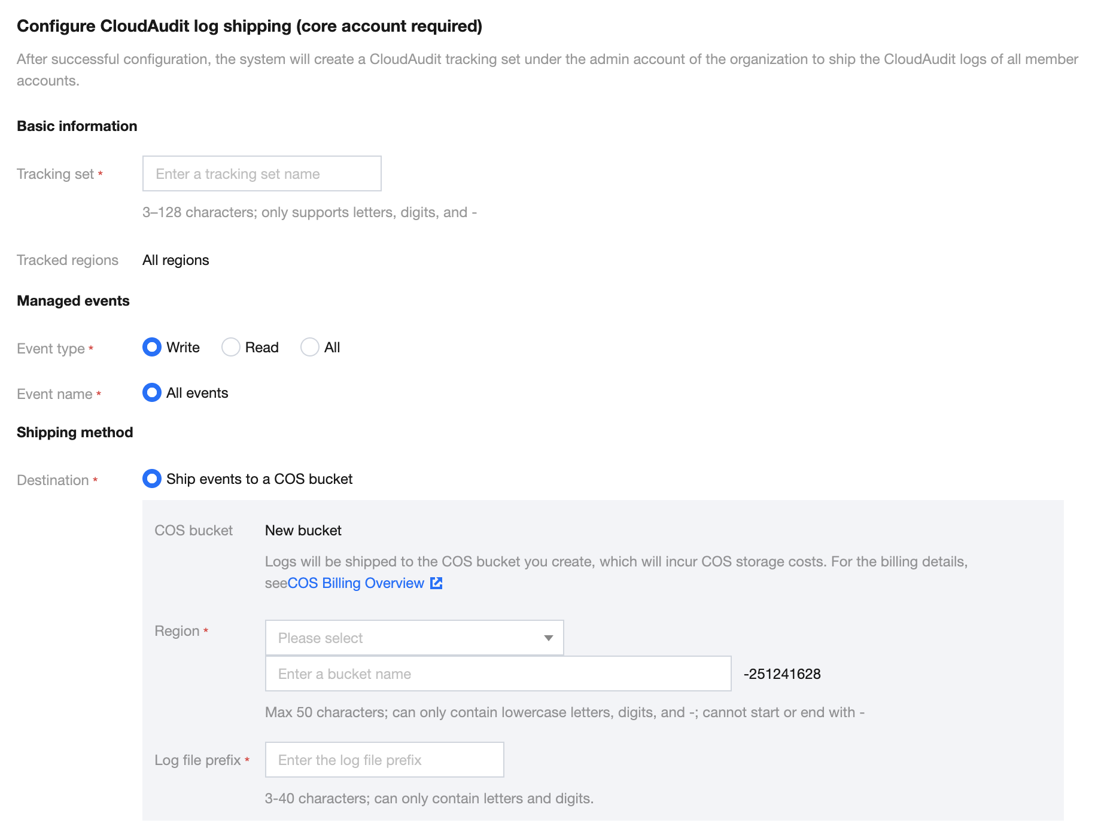Click the bucket name input field
This screenshot has height=835, width=1095.
point(498,674)
